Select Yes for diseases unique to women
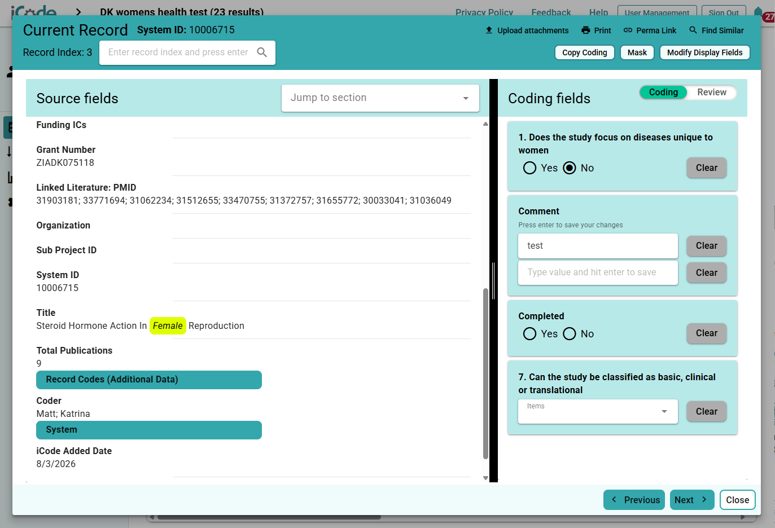This screenshot has width=775, height=528. [529, 168]
